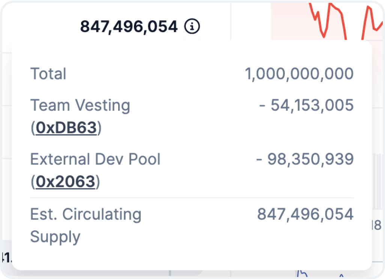Click the - 98,350,939 dev pool amount
Screen dimensions: 385x279
click(304, 159)
